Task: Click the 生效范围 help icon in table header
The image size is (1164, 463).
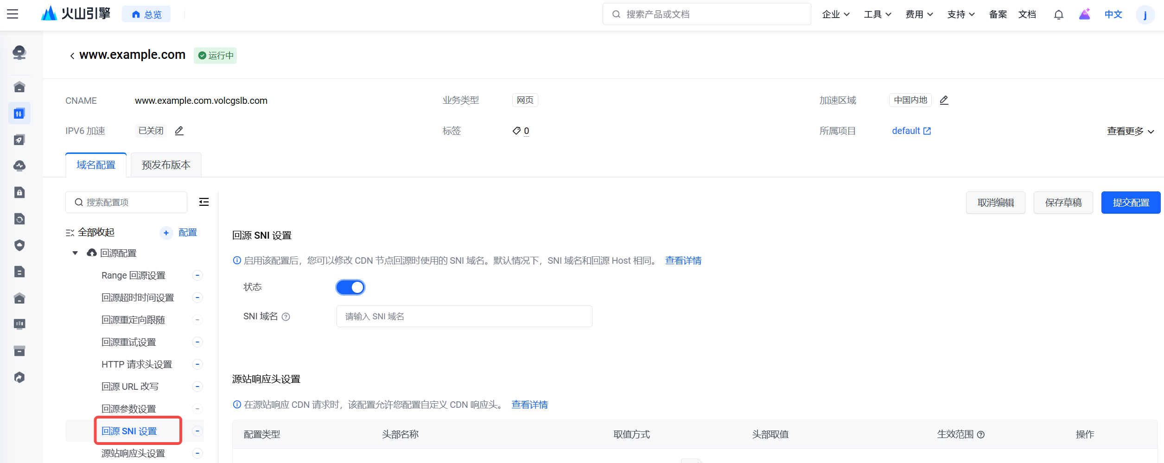Action: 981,435
